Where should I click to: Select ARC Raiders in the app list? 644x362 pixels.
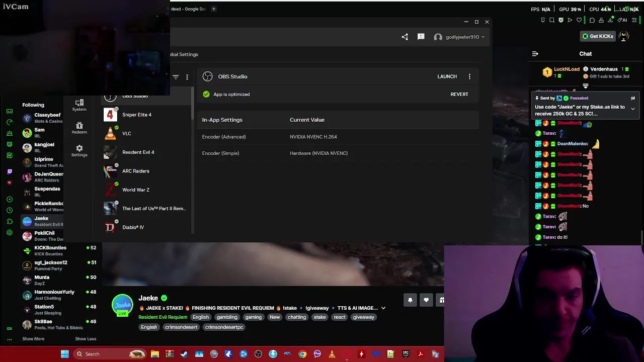click(146, 171)
